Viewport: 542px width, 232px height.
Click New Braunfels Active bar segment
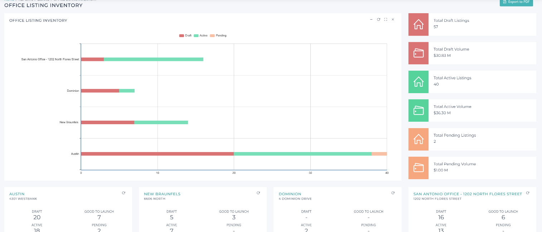pos(161,122)
